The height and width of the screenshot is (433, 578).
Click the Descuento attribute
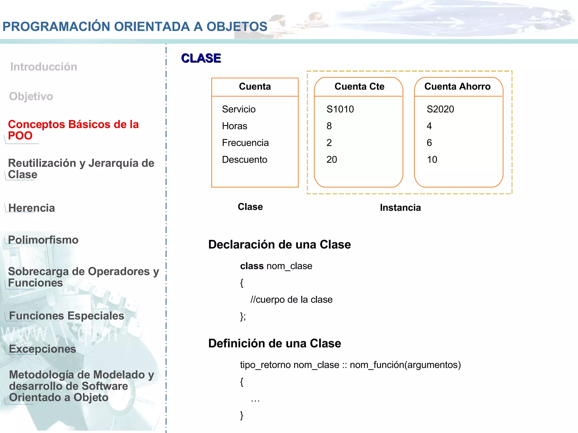pos(244,160)
